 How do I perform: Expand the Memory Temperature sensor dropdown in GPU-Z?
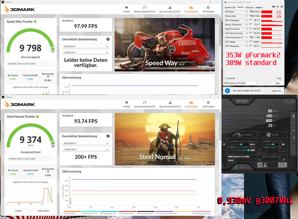tap(247, 25)
